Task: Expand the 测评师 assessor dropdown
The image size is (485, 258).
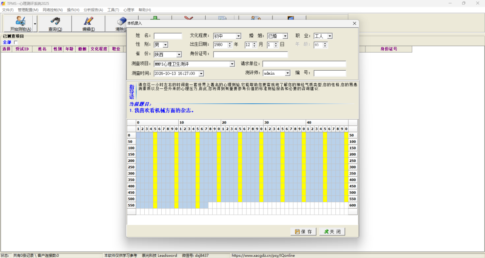Action: 288,73
